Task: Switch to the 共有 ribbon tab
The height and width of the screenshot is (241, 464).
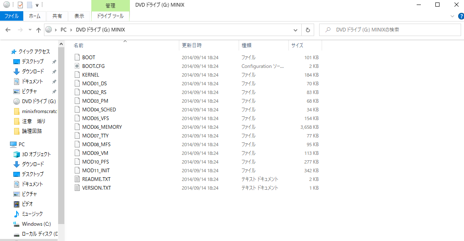Action: click(57, 16)
